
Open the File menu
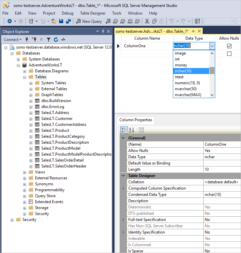5,13
